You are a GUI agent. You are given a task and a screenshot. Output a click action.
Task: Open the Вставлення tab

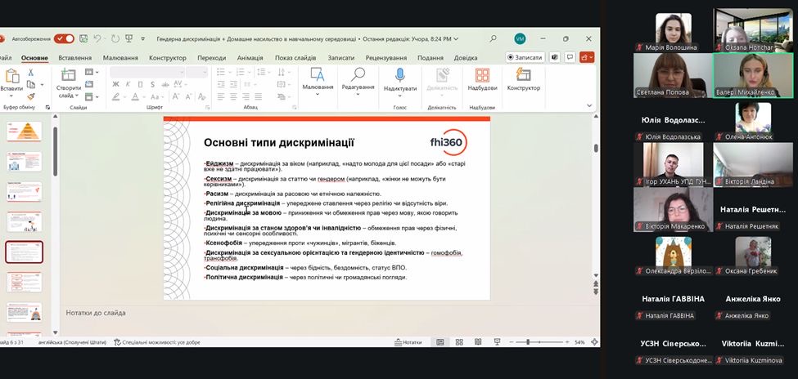click(74, 58)
